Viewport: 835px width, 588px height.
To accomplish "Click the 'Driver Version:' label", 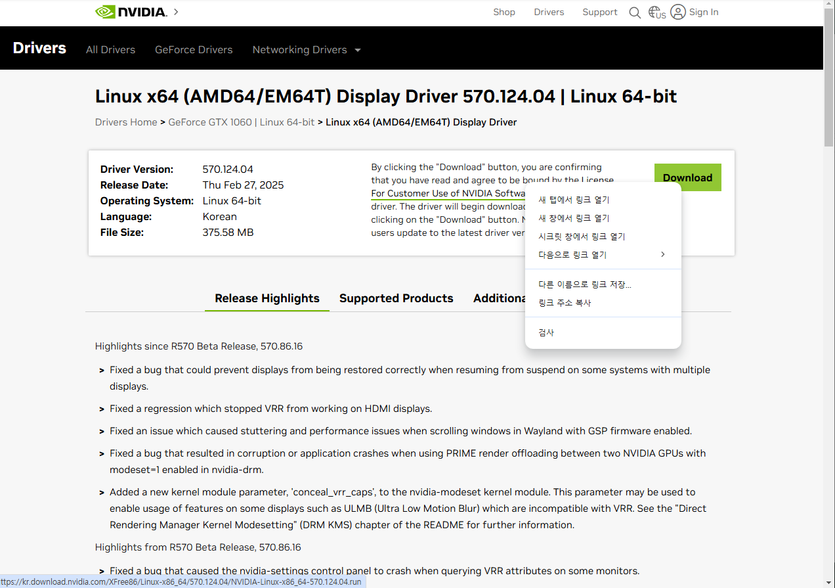I will [137, 170].
